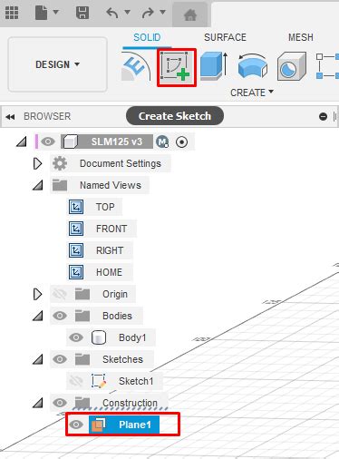The image size is (339, 459).
Task: Click the Sketch1 sketch icon
Action: 99,381
